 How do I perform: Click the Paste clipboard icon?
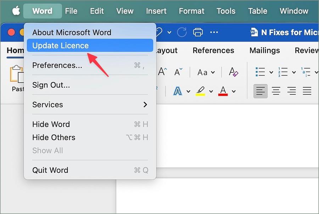[x=17, y=74]
